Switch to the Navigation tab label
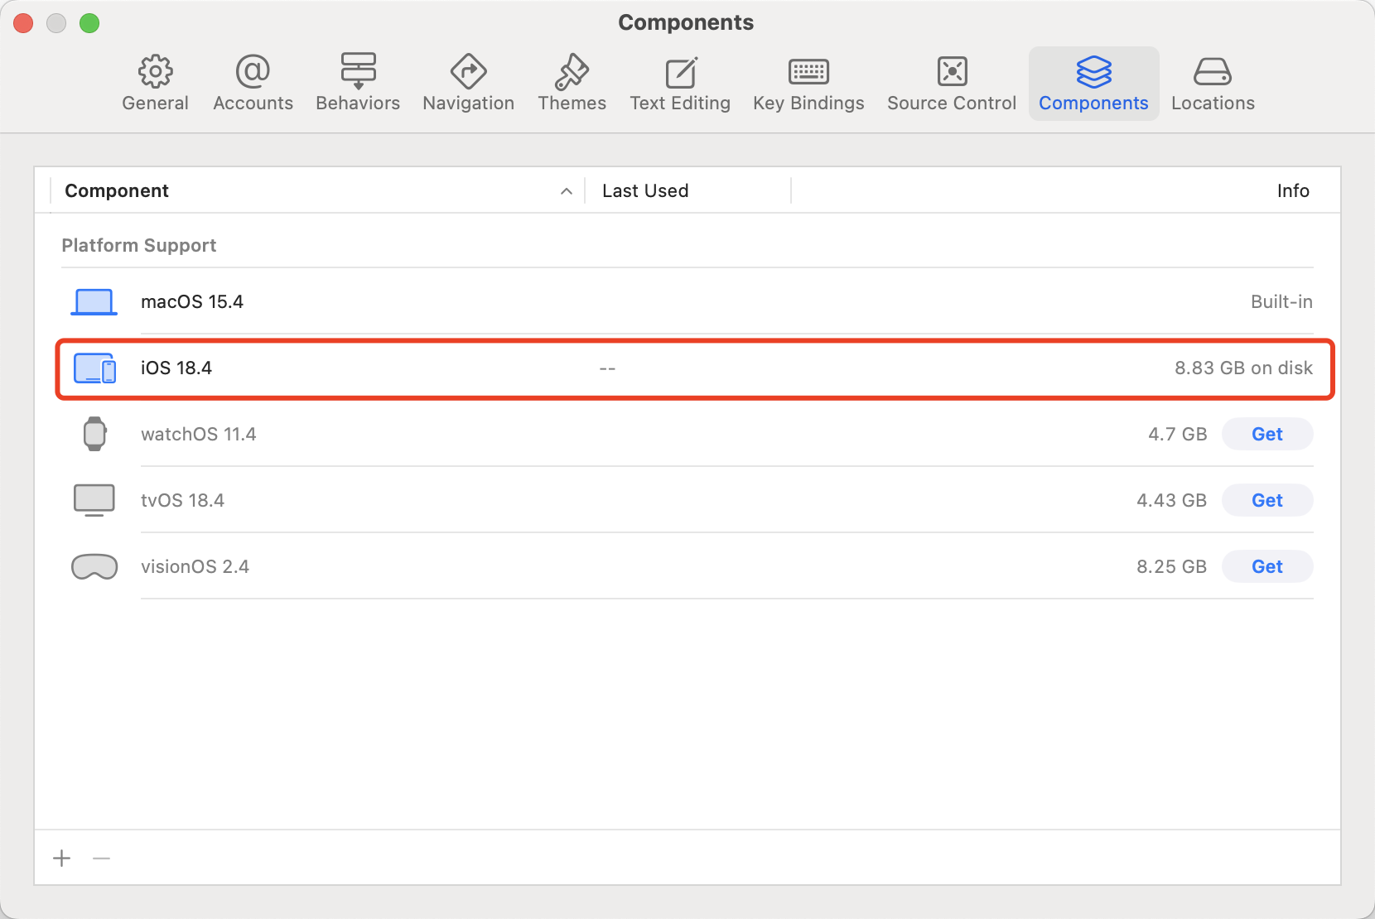1375x919 pixels. [x=468, y=103]
